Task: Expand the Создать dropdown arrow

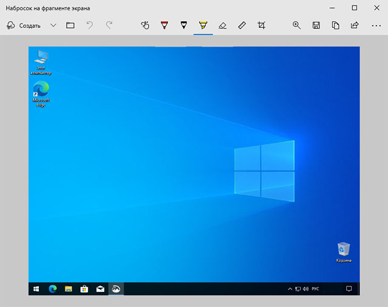Action: tap(53, 25)
